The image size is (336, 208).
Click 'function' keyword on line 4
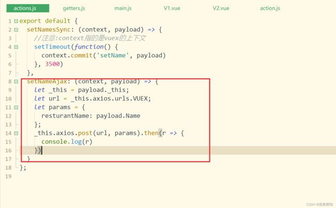[x=89, y=46]
